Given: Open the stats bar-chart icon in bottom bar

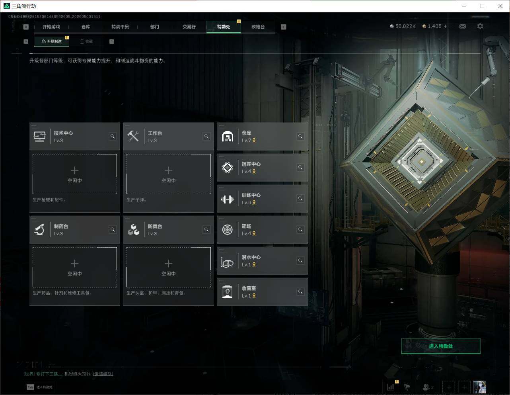Looking at the screenshot, I should click(x=391, y=387).
